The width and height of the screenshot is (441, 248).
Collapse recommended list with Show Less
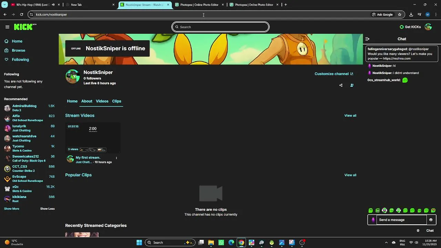(x=47, y=209)
